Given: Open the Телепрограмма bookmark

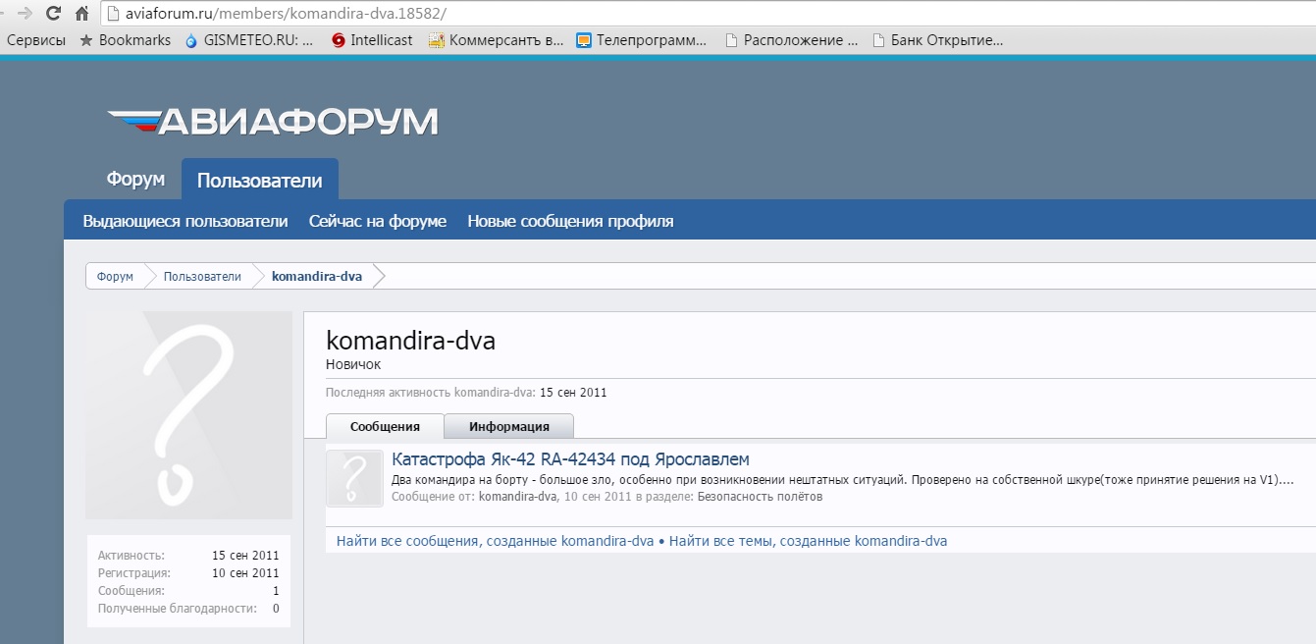Looking at the screenshot, I should pyautogui.click(x=642, y=40).
